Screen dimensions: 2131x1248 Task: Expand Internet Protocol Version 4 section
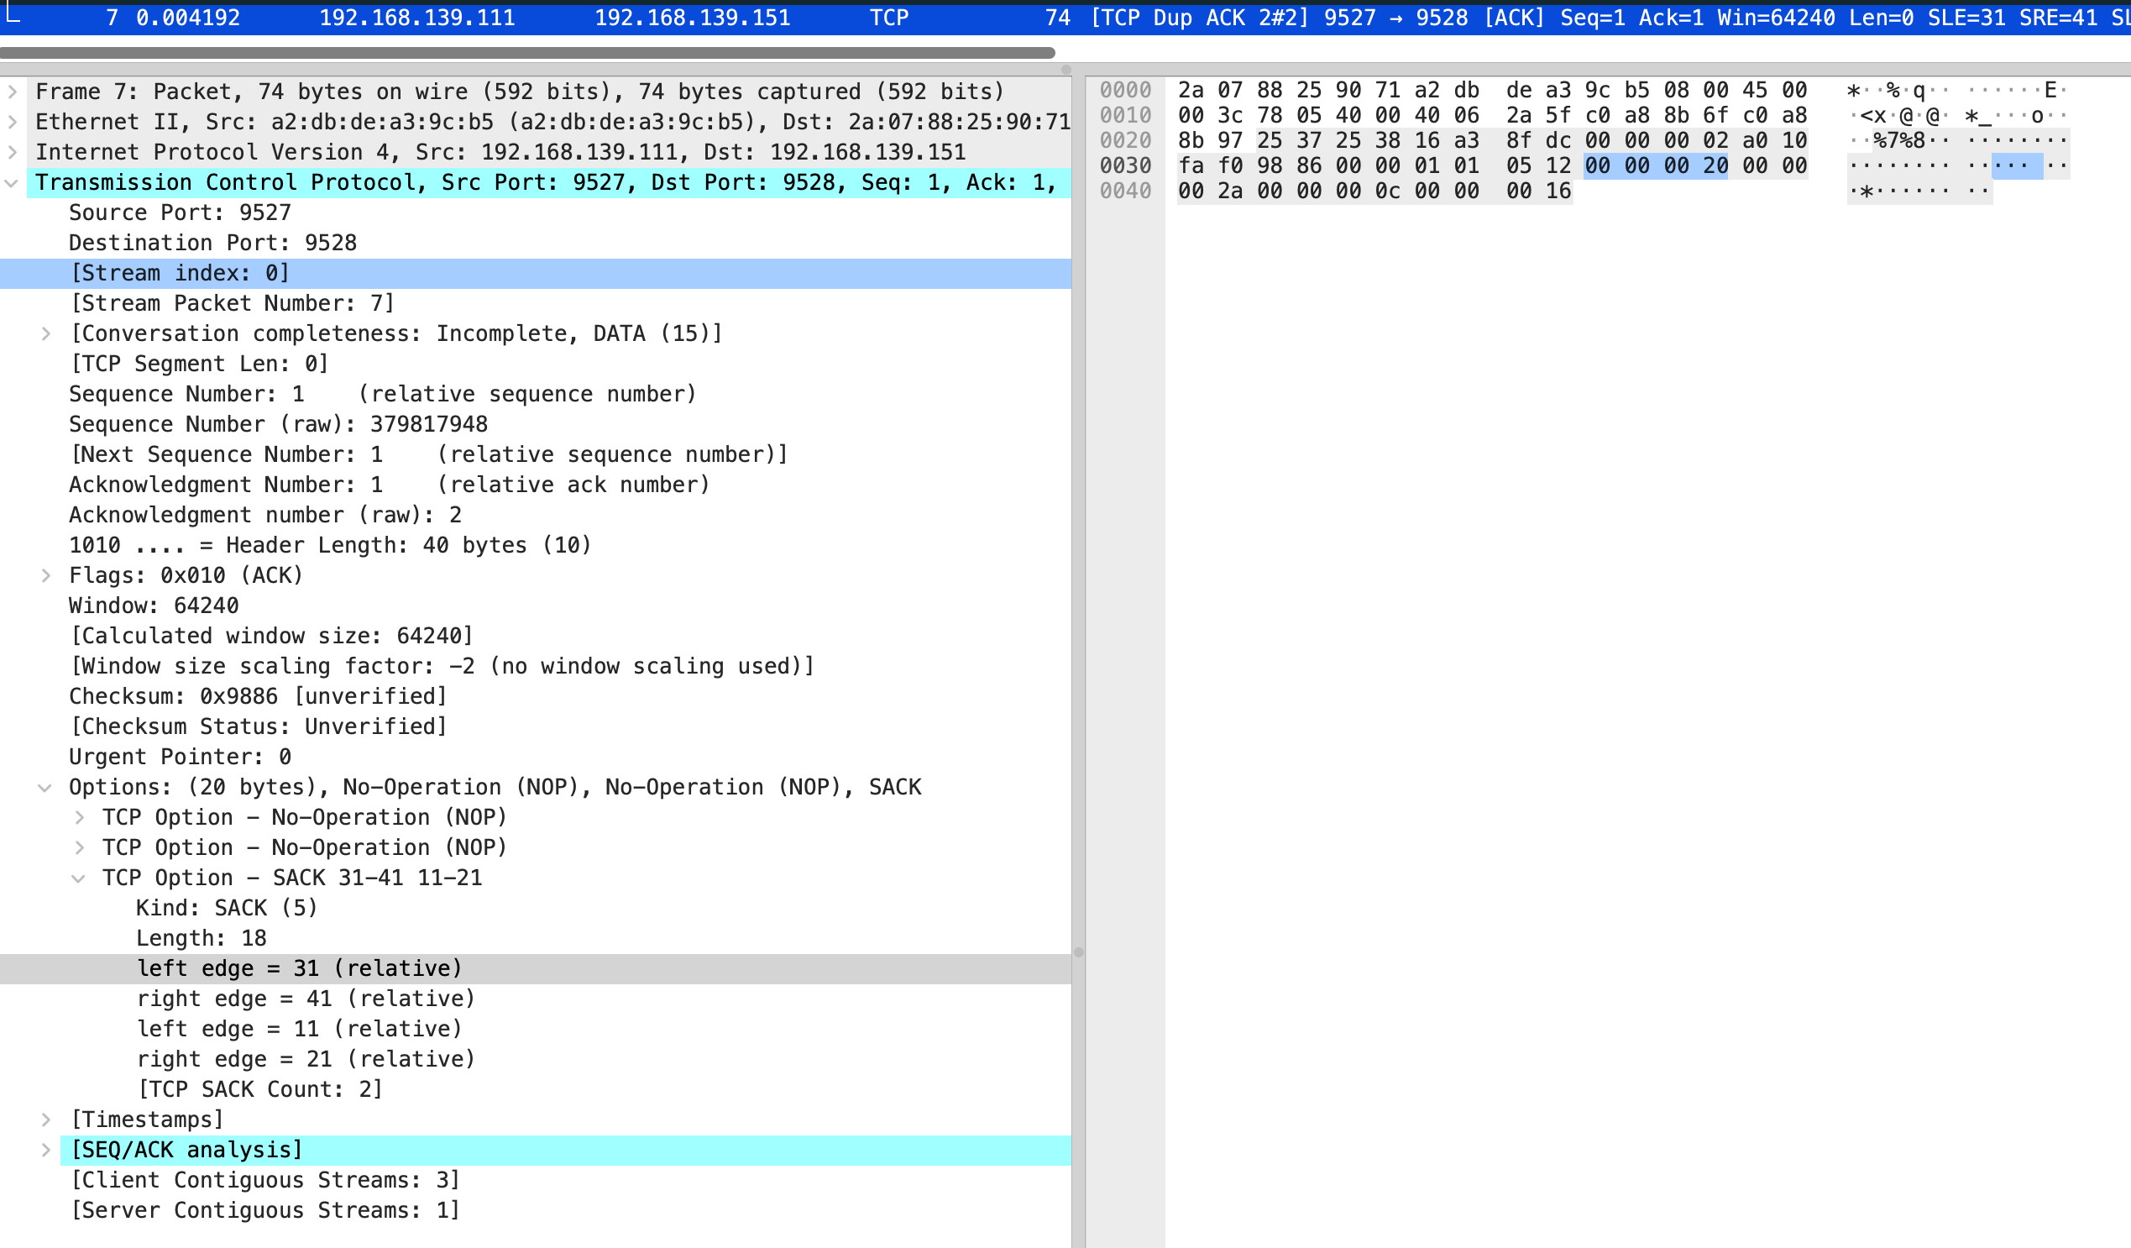13,152
